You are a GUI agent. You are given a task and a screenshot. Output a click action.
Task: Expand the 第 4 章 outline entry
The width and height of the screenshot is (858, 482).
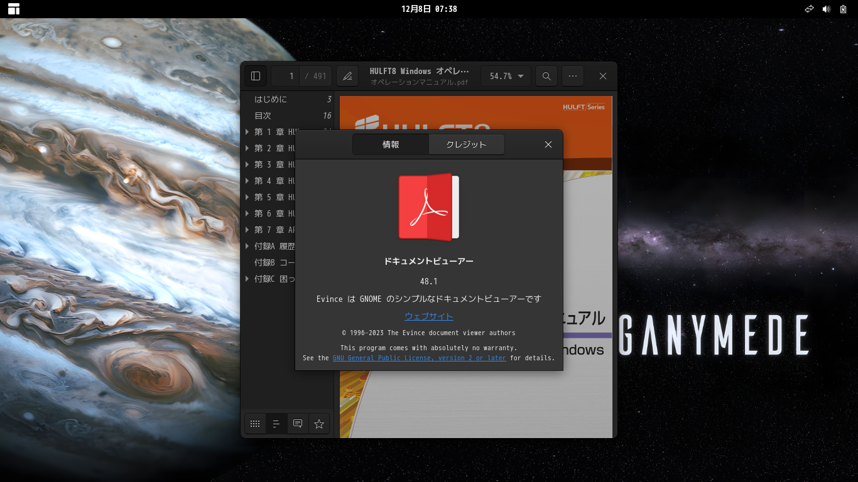coord(247,181)
